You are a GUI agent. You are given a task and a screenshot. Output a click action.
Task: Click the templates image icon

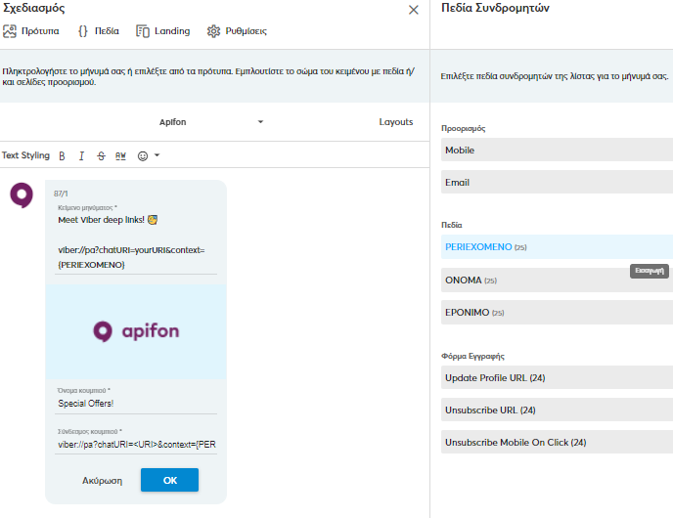click(10, 31)
